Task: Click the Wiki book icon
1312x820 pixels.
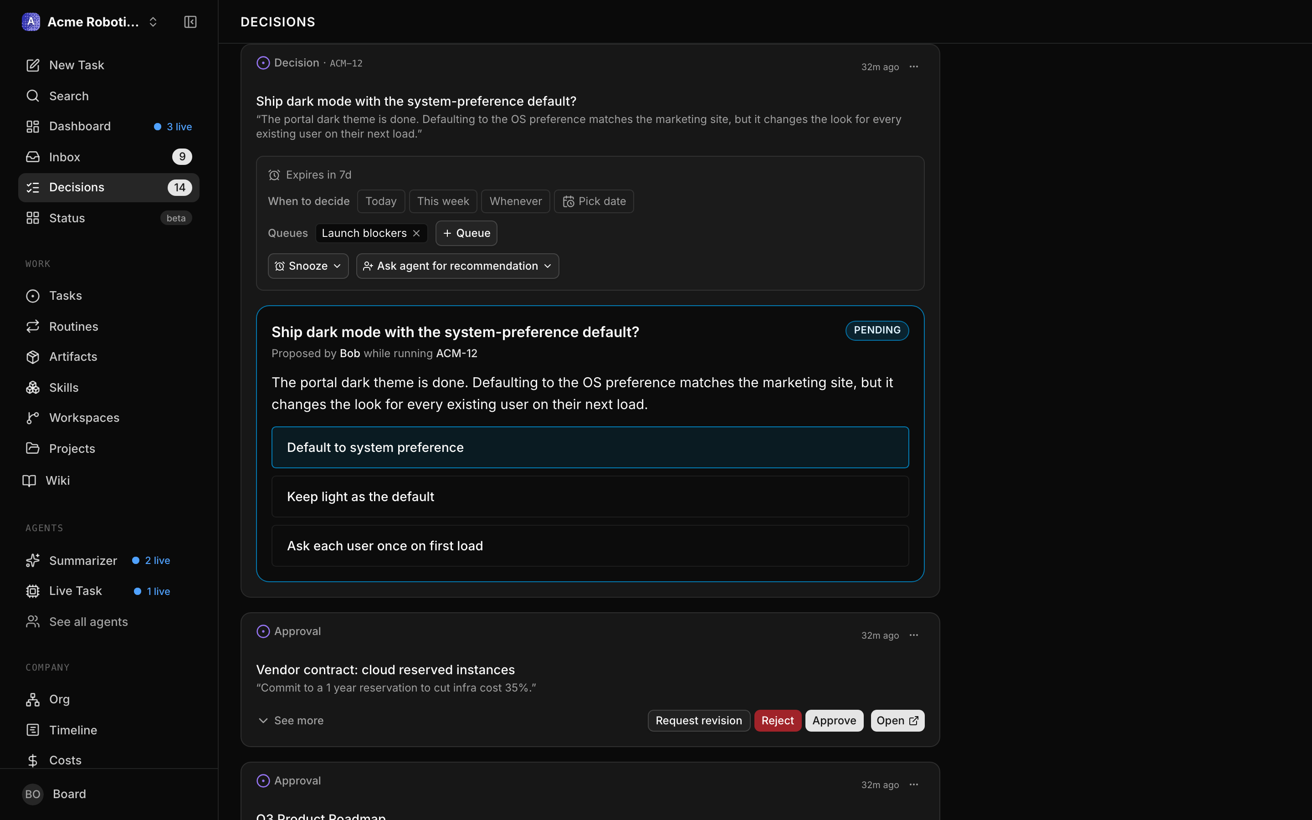Action: [x=29, y=481]
